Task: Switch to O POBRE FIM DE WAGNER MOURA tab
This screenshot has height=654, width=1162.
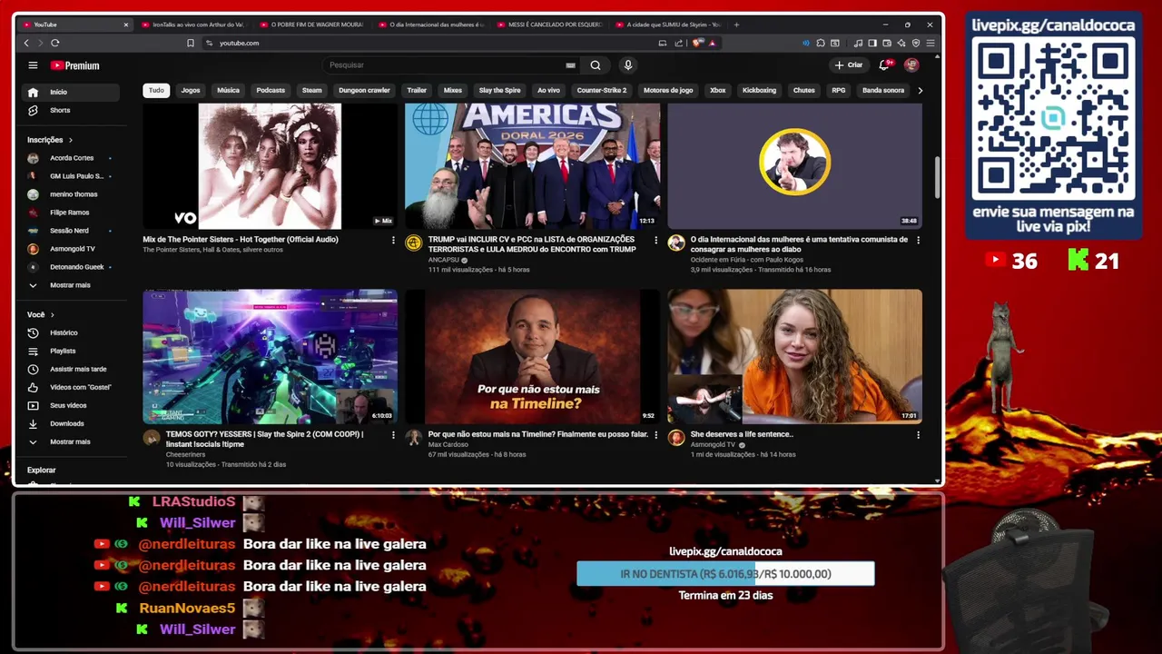Action: [x=310, y=25]
